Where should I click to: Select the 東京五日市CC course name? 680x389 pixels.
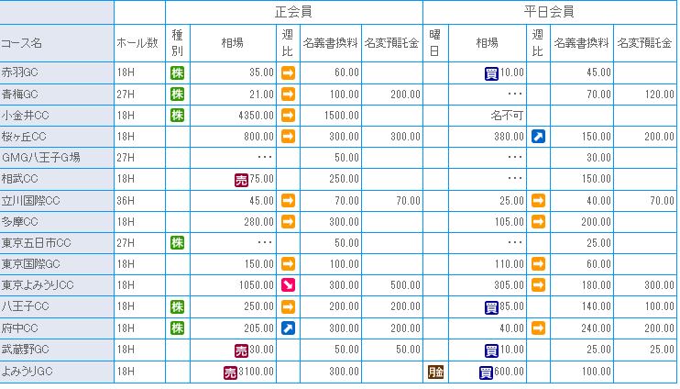coord(36,243)
